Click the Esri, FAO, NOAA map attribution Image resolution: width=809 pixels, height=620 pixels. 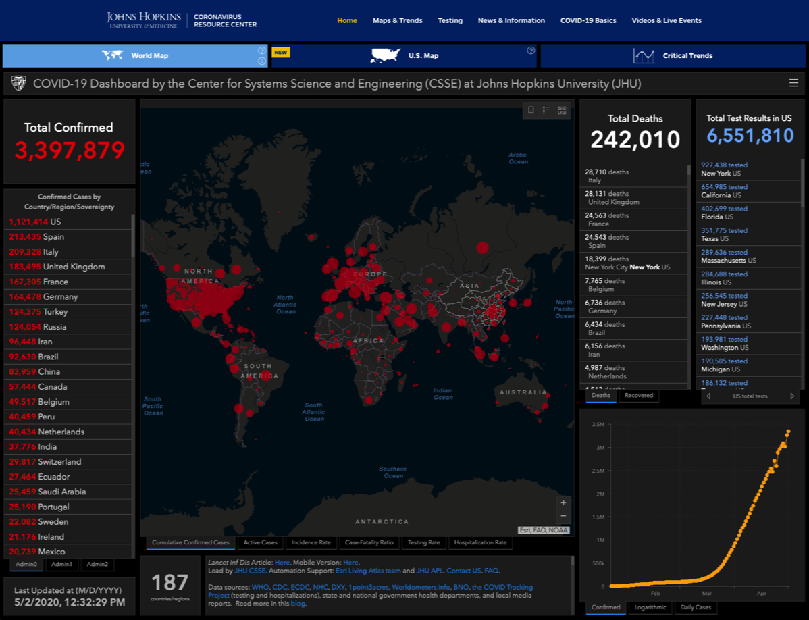544,530
